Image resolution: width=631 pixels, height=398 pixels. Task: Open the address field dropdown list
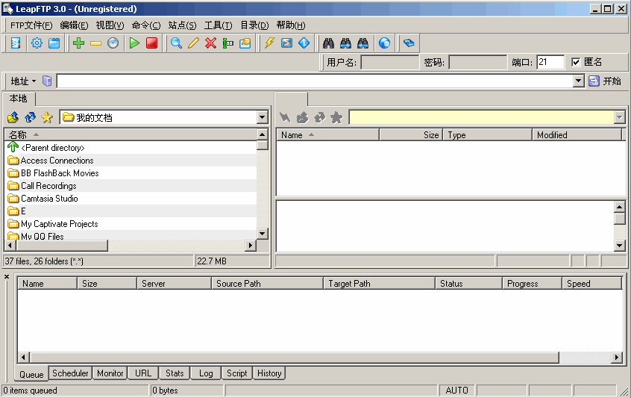578,81
